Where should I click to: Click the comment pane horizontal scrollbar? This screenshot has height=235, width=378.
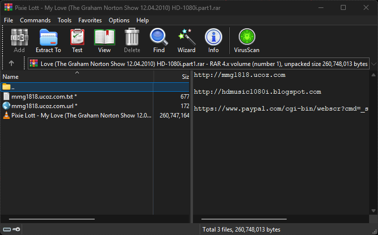pos(244,219)
